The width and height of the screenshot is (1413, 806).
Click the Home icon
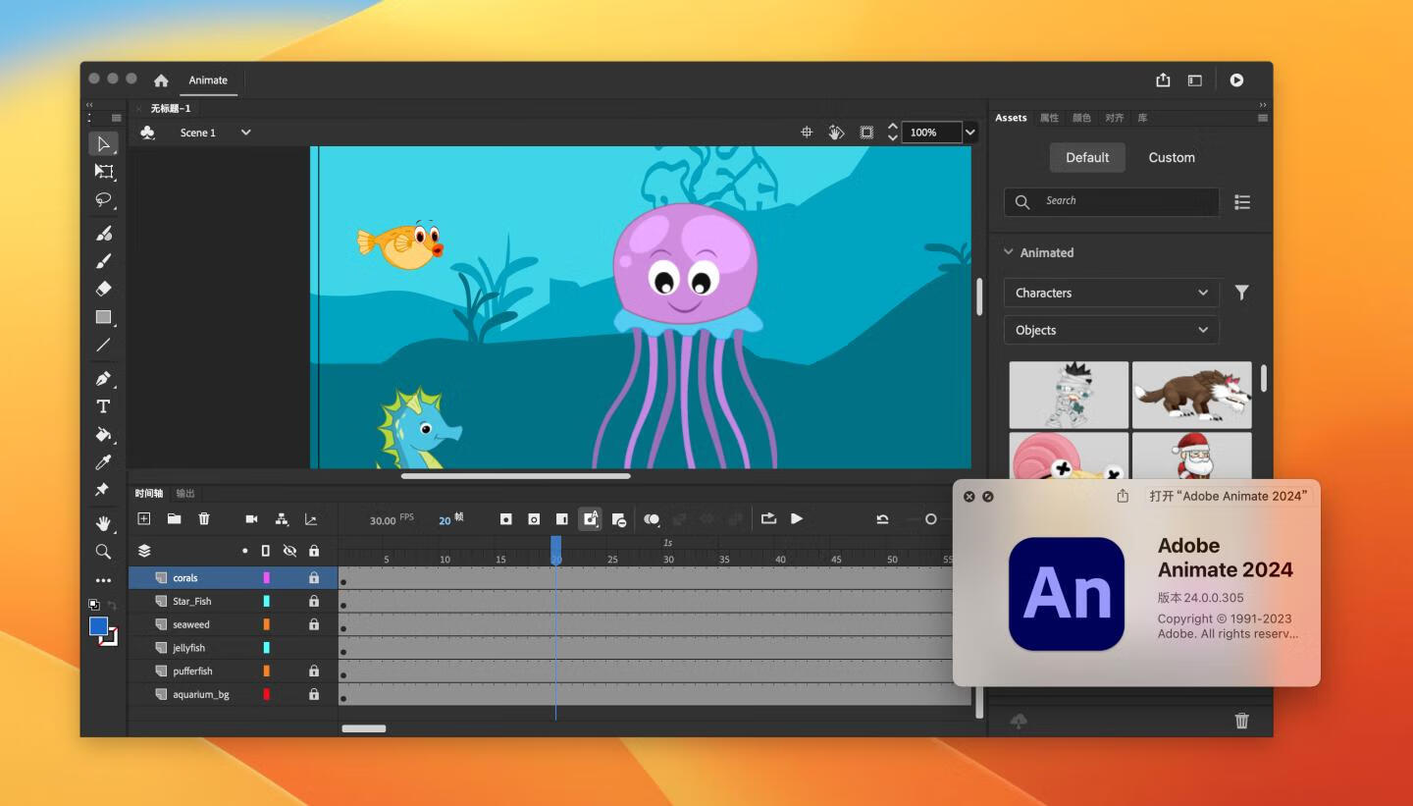click(161, 81)
